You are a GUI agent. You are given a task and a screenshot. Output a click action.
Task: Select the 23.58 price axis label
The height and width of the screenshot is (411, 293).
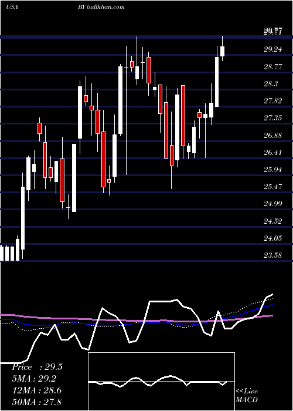click(273, 255)
